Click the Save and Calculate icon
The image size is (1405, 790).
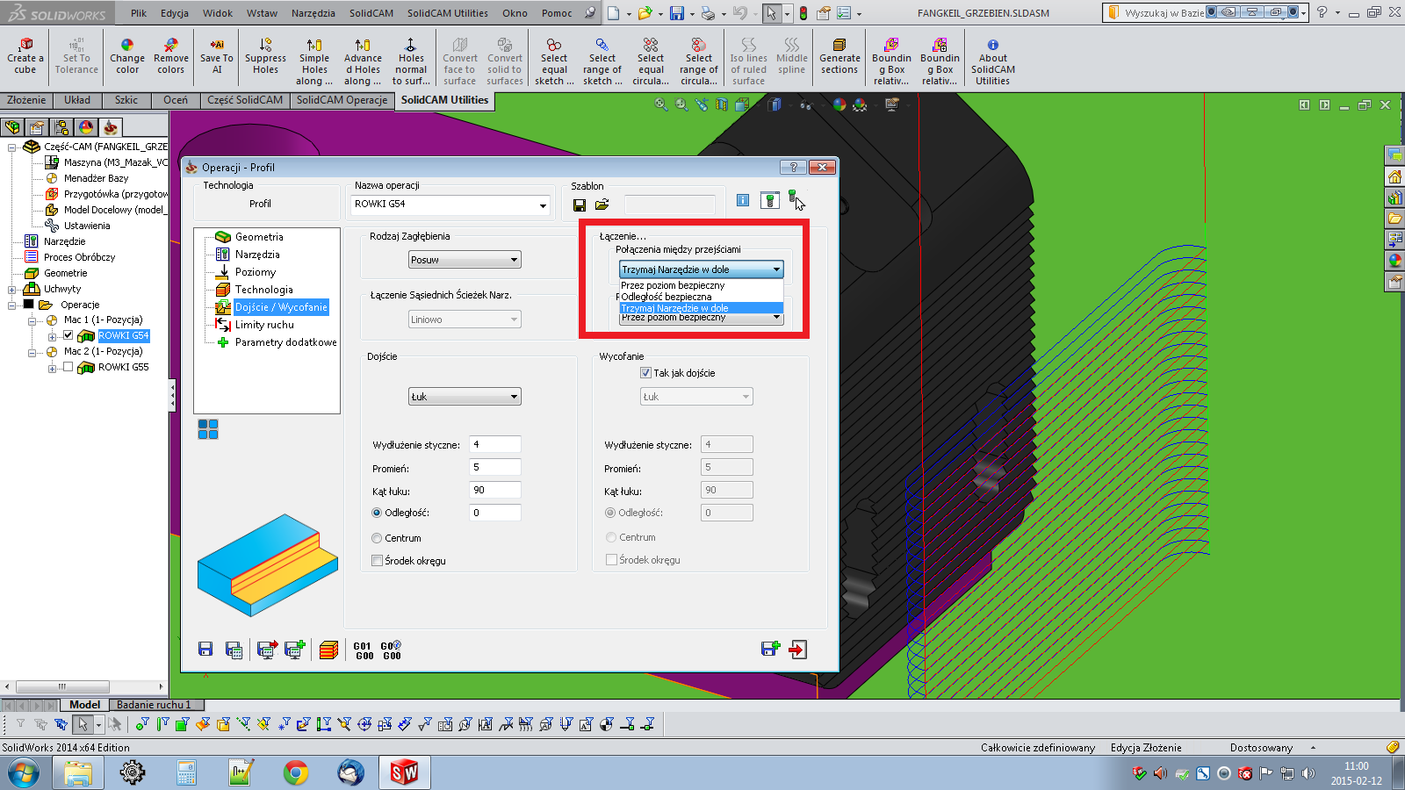click(x=234, y=650)
